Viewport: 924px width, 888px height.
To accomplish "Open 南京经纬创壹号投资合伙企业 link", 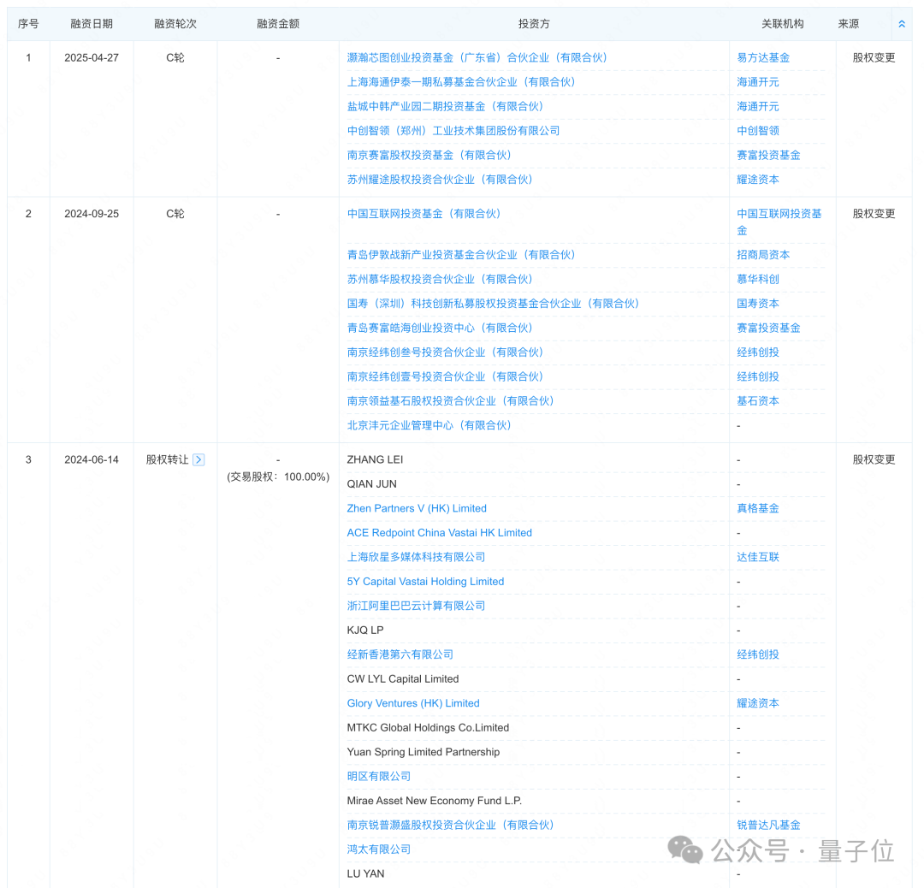I will point(445,376).
